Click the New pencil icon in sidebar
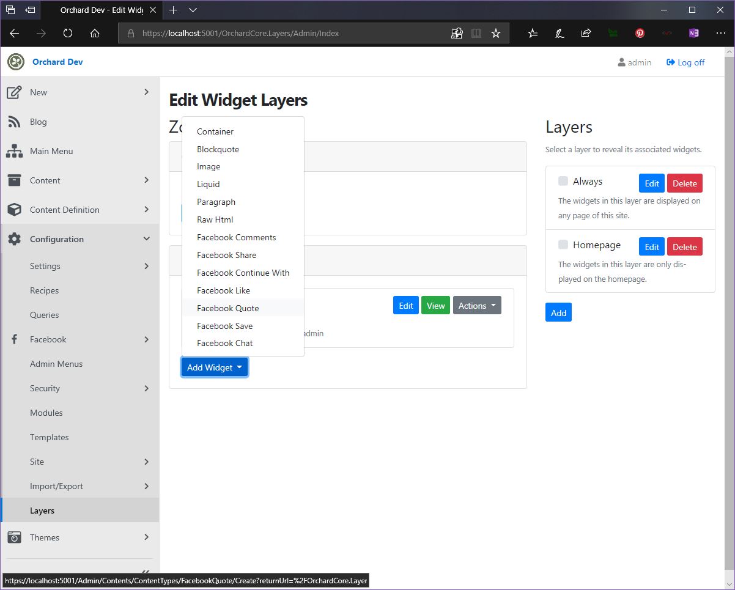 pyautogui.click(x=14, y=92)
